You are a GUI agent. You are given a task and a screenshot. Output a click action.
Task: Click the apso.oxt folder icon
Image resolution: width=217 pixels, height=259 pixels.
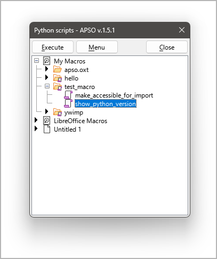[58, 69]
